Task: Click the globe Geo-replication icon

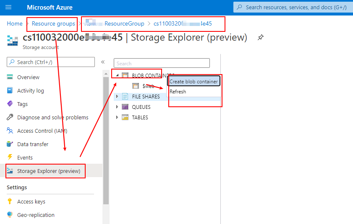Action: pyautogui.click(x=10, y=214)
